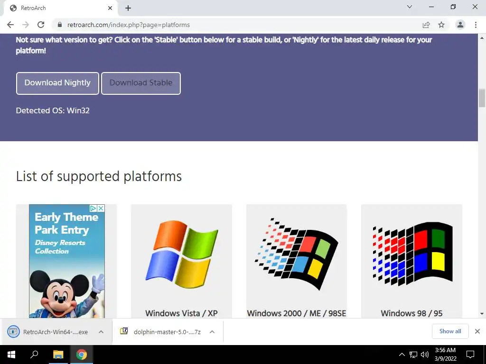
Task: Open the taskbar clock and date
Action: [x=445, y=355]
